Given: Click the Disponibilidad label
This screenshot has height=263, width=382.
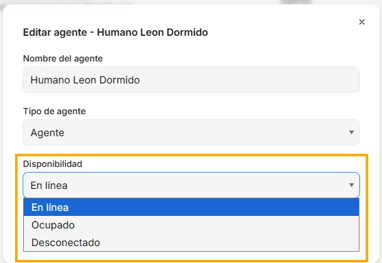Looking at the screenshot, I should tap(53, 164).
